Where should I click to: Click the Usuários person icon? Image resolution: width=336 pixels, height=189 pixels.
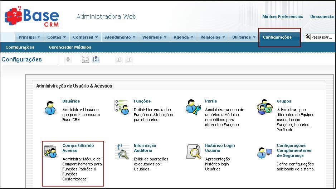(x=50, y=108)
